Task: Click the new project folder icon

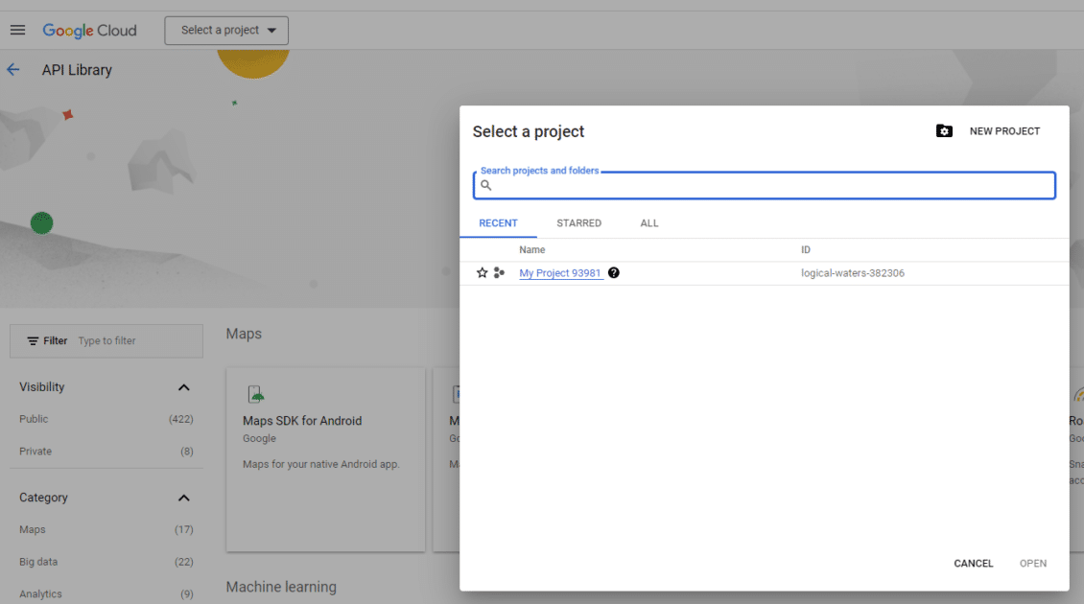Action: pos(944,131)
